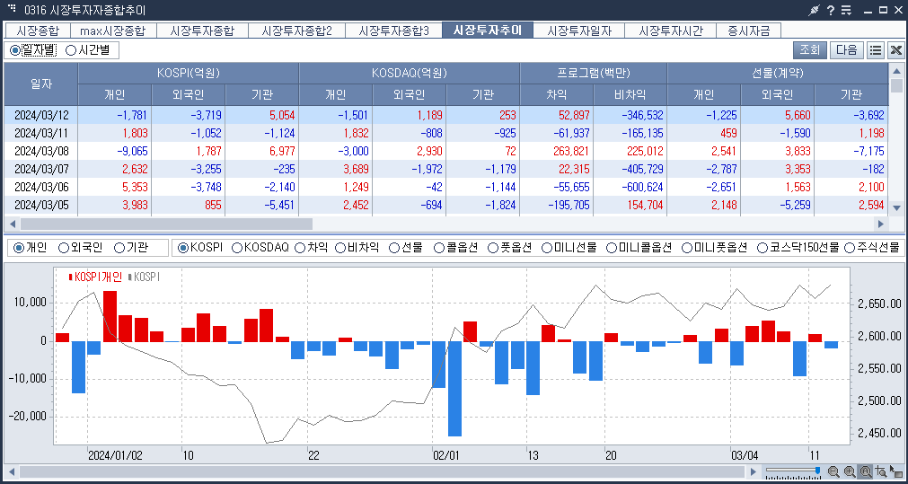Viewport: 908px width, 484px height.
Task: Click the gray KOSPI legend label in chart
Action: (x=144, y=277)
